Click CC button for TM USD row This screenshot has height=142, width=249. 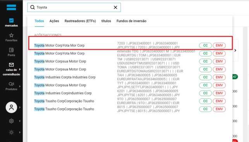[x=205, y=61]
